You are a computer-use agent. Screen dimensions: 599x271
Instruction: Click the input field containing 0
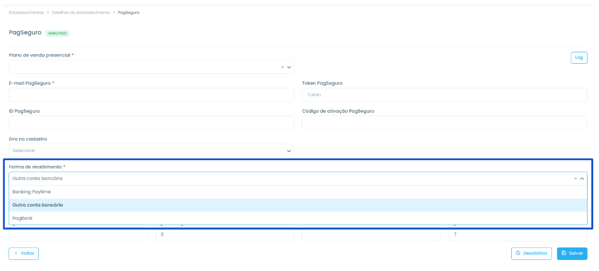tap(225, 235)
